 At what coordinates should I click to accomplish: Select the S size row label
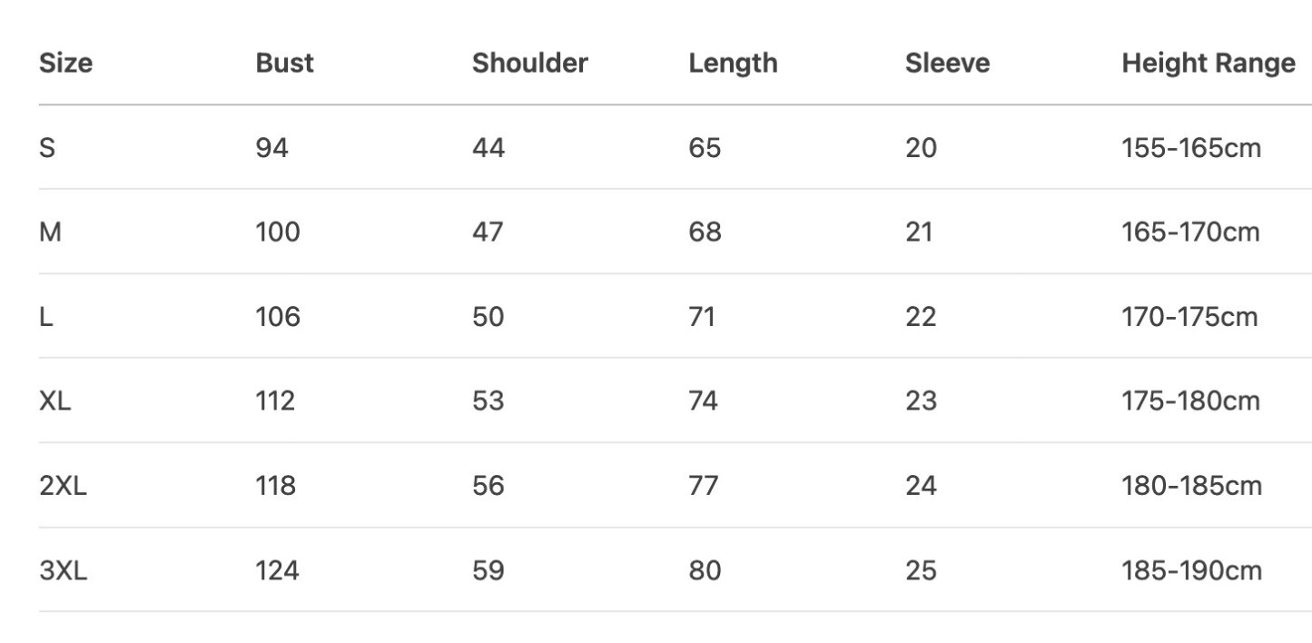pos(47,147)
